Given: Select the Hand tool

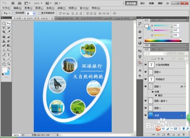Looking at the screenshot, I should pos(4,64).
